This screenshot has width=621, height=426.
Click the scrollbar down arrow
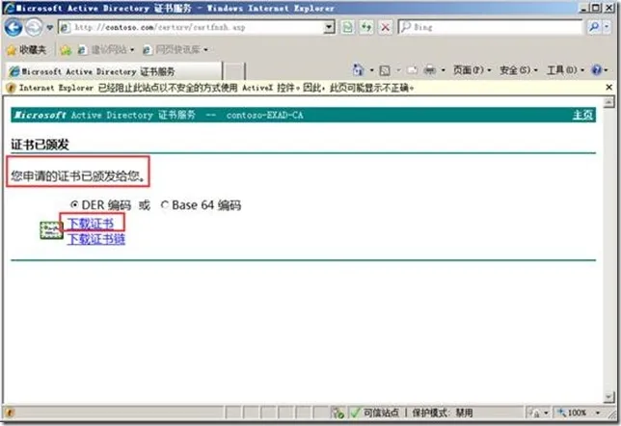[x=608, y=396]
